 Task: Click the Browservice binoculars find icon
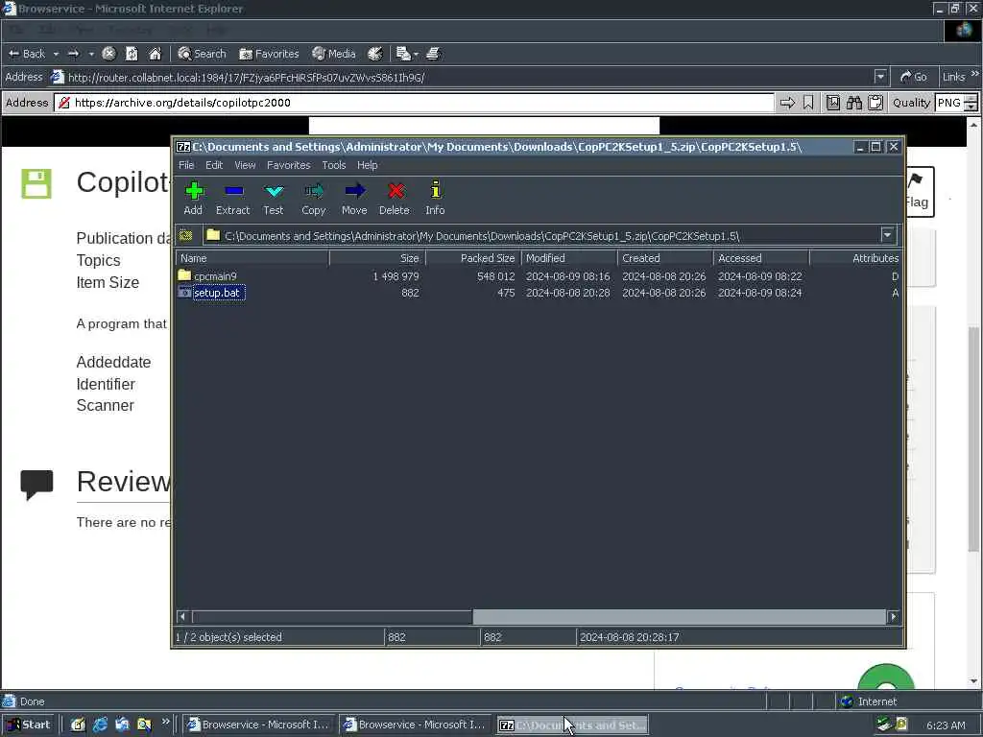pos(853,103)
